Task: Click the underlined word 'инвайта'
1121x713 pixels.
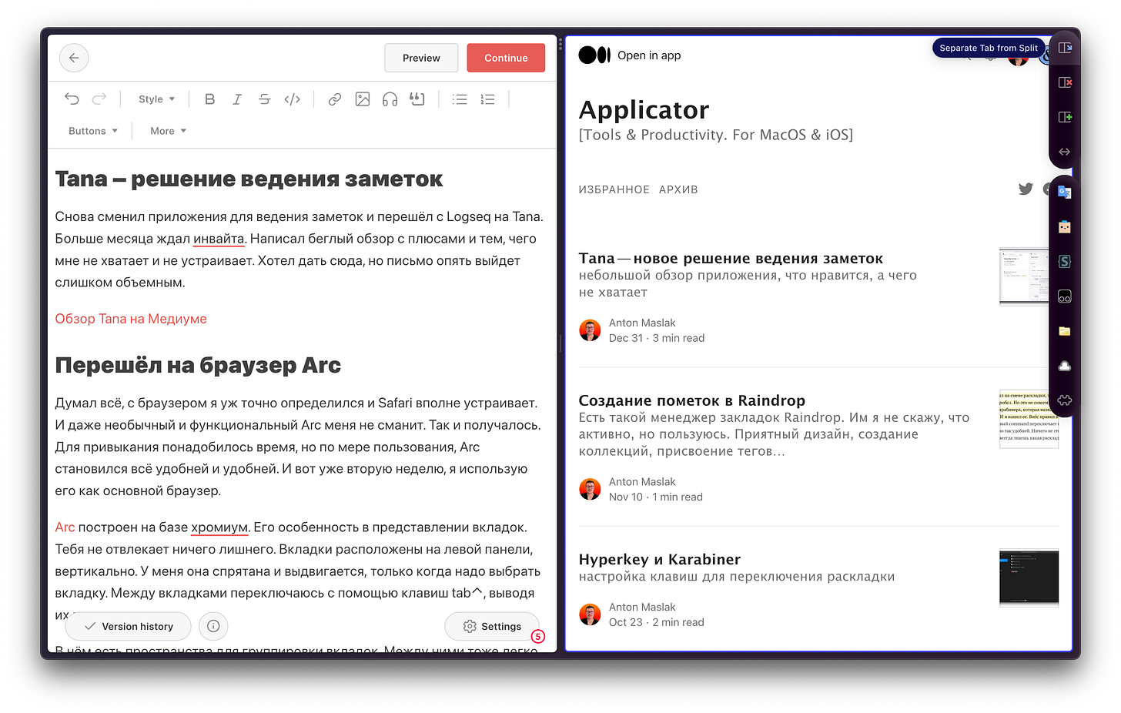Action: [x=219, y=239]
